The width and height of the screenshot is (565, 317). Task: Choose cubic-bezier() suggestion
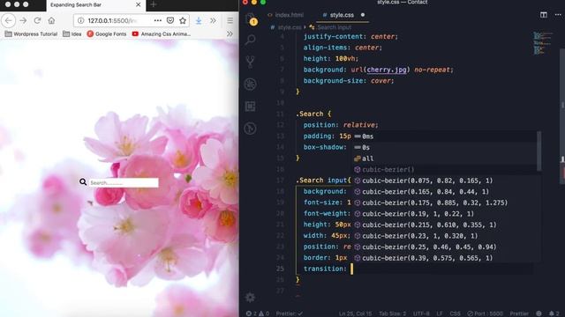pyautogui.click(x=445, y=170)
